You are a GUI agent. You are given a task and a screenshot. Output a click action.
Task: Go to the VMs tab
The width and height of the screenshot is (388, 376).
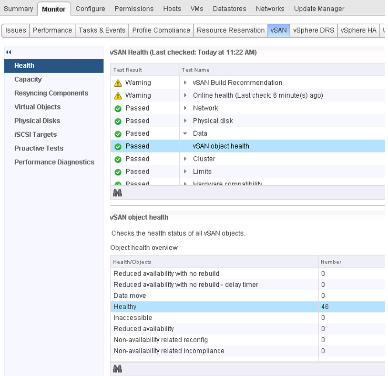coord(197,9)
